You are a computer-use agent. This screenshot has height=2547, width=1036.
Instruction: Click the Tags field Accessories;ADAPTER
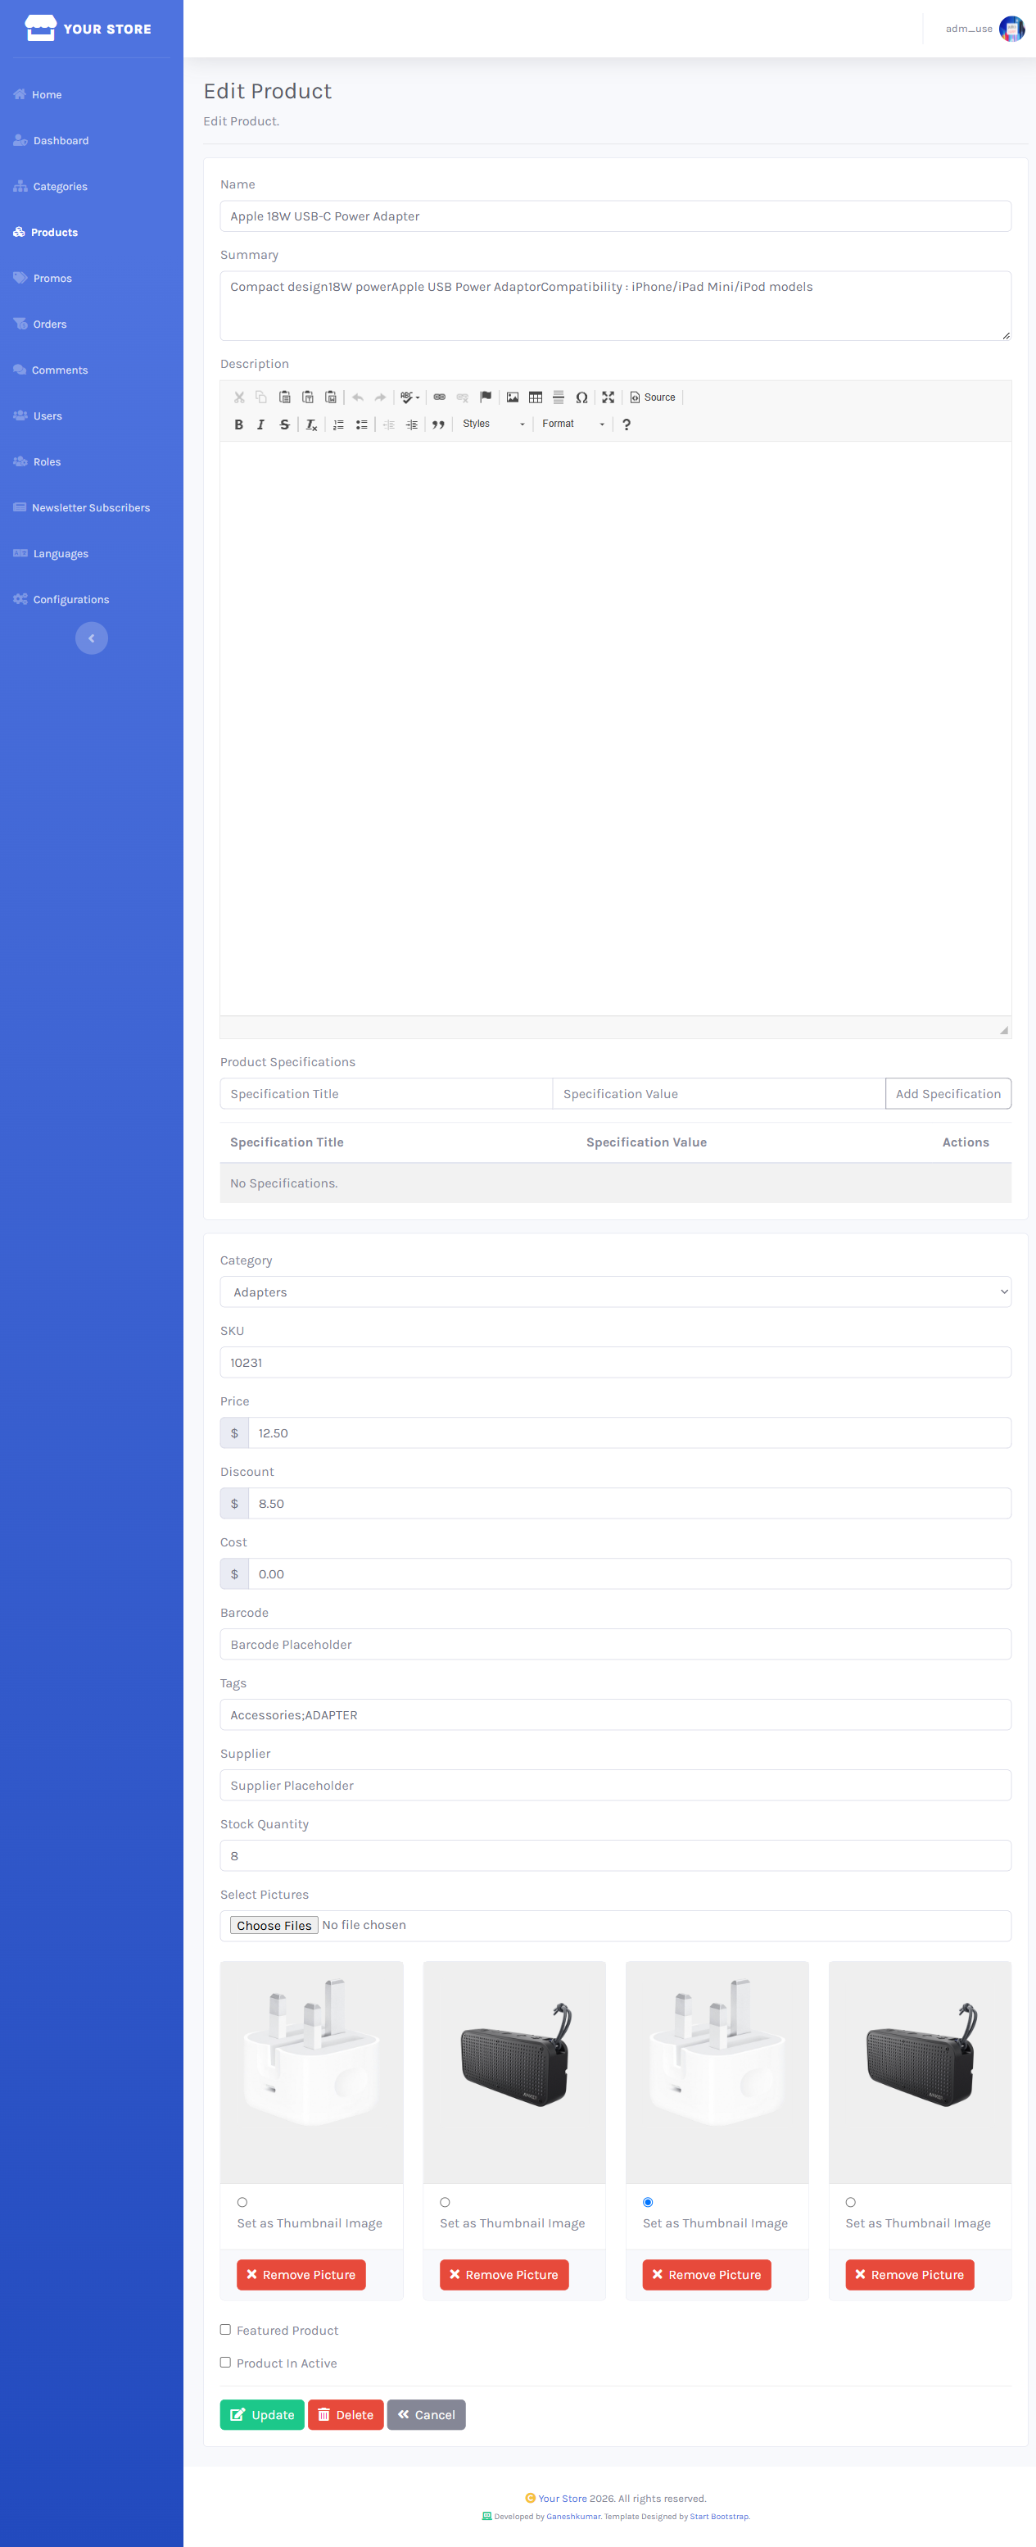pos(615,1714)
